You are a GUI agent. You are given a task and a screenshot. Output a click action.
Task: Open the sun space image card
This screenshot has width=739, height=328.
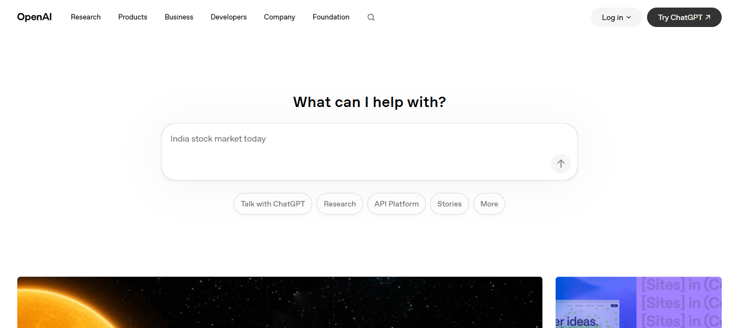click(280, 303)
